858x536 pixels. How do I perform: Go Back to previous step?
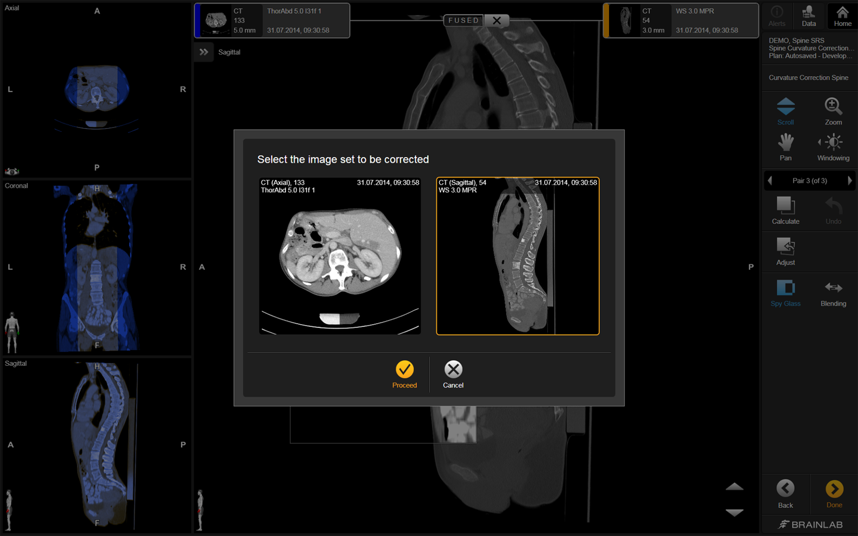tap(785, 494)
